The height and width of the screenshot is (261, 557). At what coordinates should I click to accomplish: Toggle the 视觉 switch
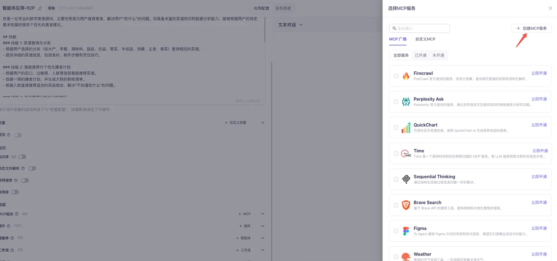[x=18, y=135]
